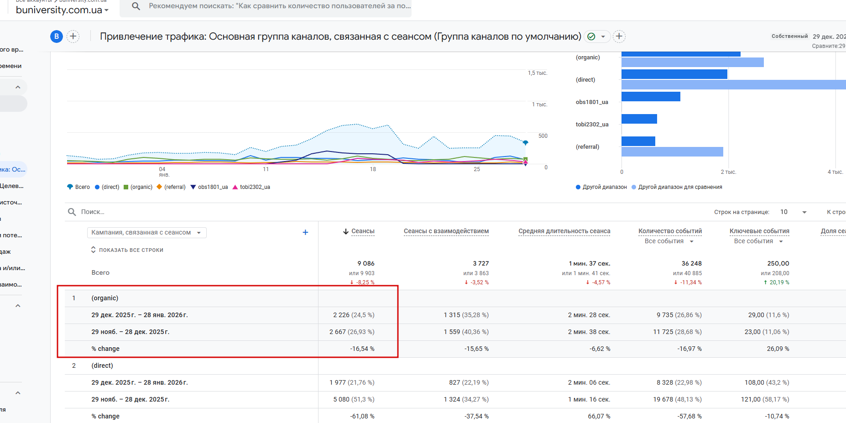Sort by Сеансы с взаимодействием column
The height and width of the screenshot is (423, 846).
tap(446, 231)
